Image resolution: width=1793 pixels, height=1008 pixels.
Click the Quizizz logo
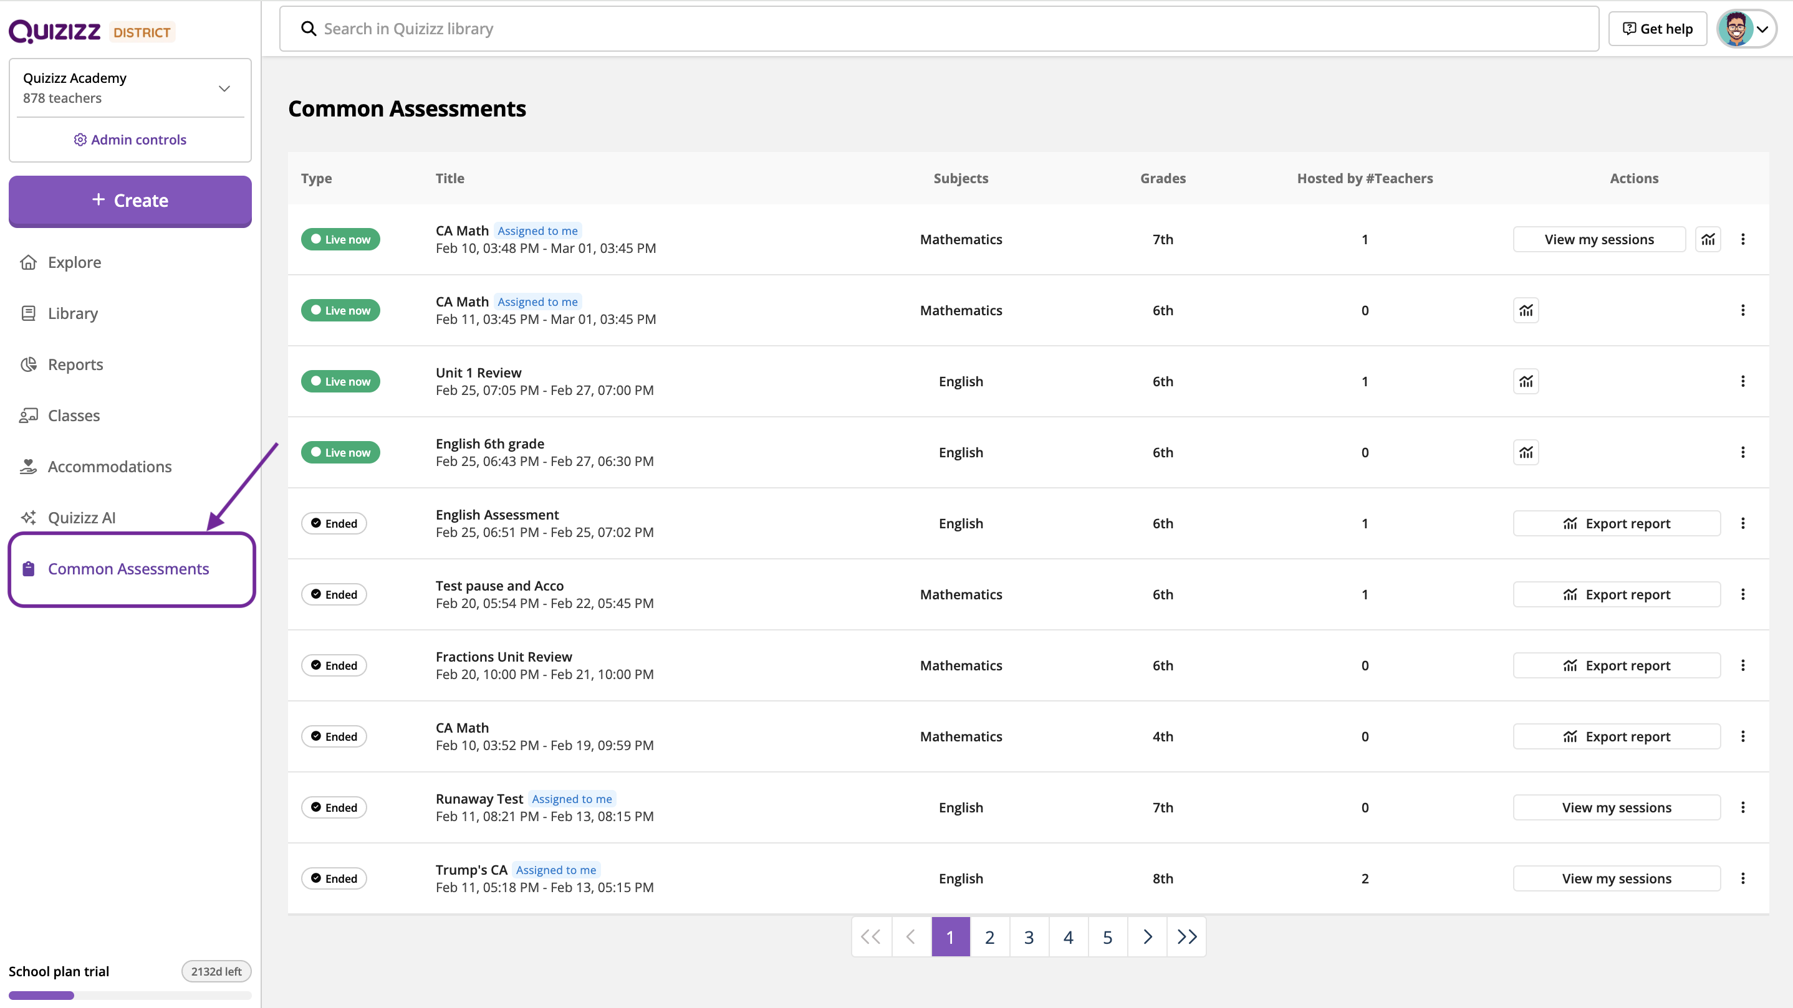[54, 31]
